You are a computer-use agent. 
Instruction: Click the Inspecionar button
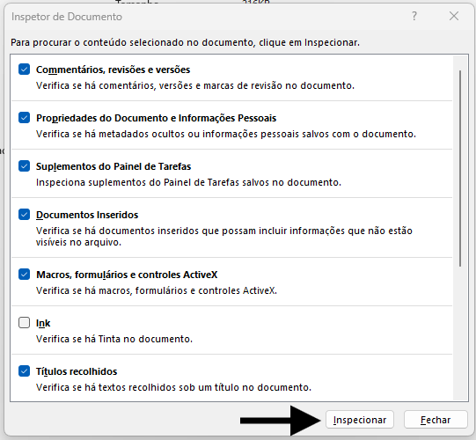[360, 420]
